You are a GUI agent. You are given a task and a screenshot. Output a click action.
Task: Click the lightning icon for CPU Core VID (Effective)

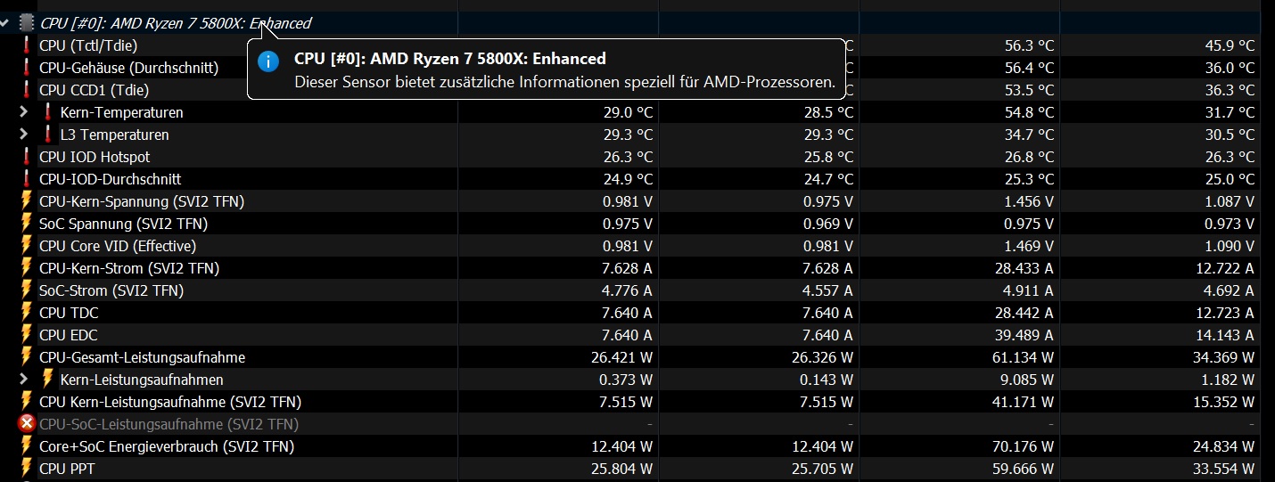[x=27, y=245]
